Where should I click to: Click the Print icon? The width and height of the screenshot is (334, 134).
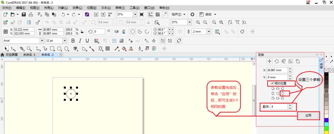tap(31, 14)
